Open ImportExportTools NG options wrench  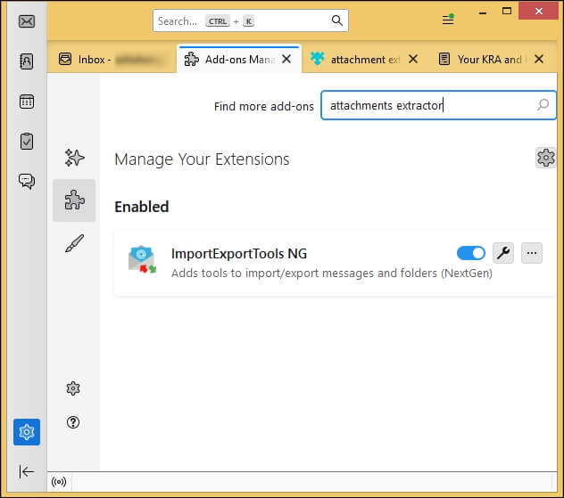(x=503, y=253)
